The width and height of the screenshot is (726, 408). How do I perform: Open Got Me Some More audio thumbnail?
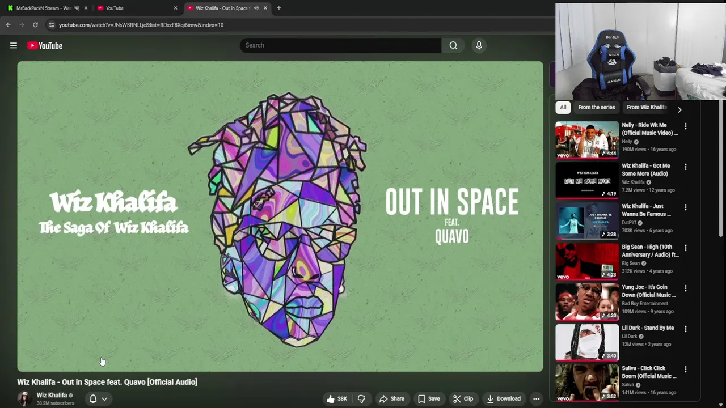click(587, 180)
